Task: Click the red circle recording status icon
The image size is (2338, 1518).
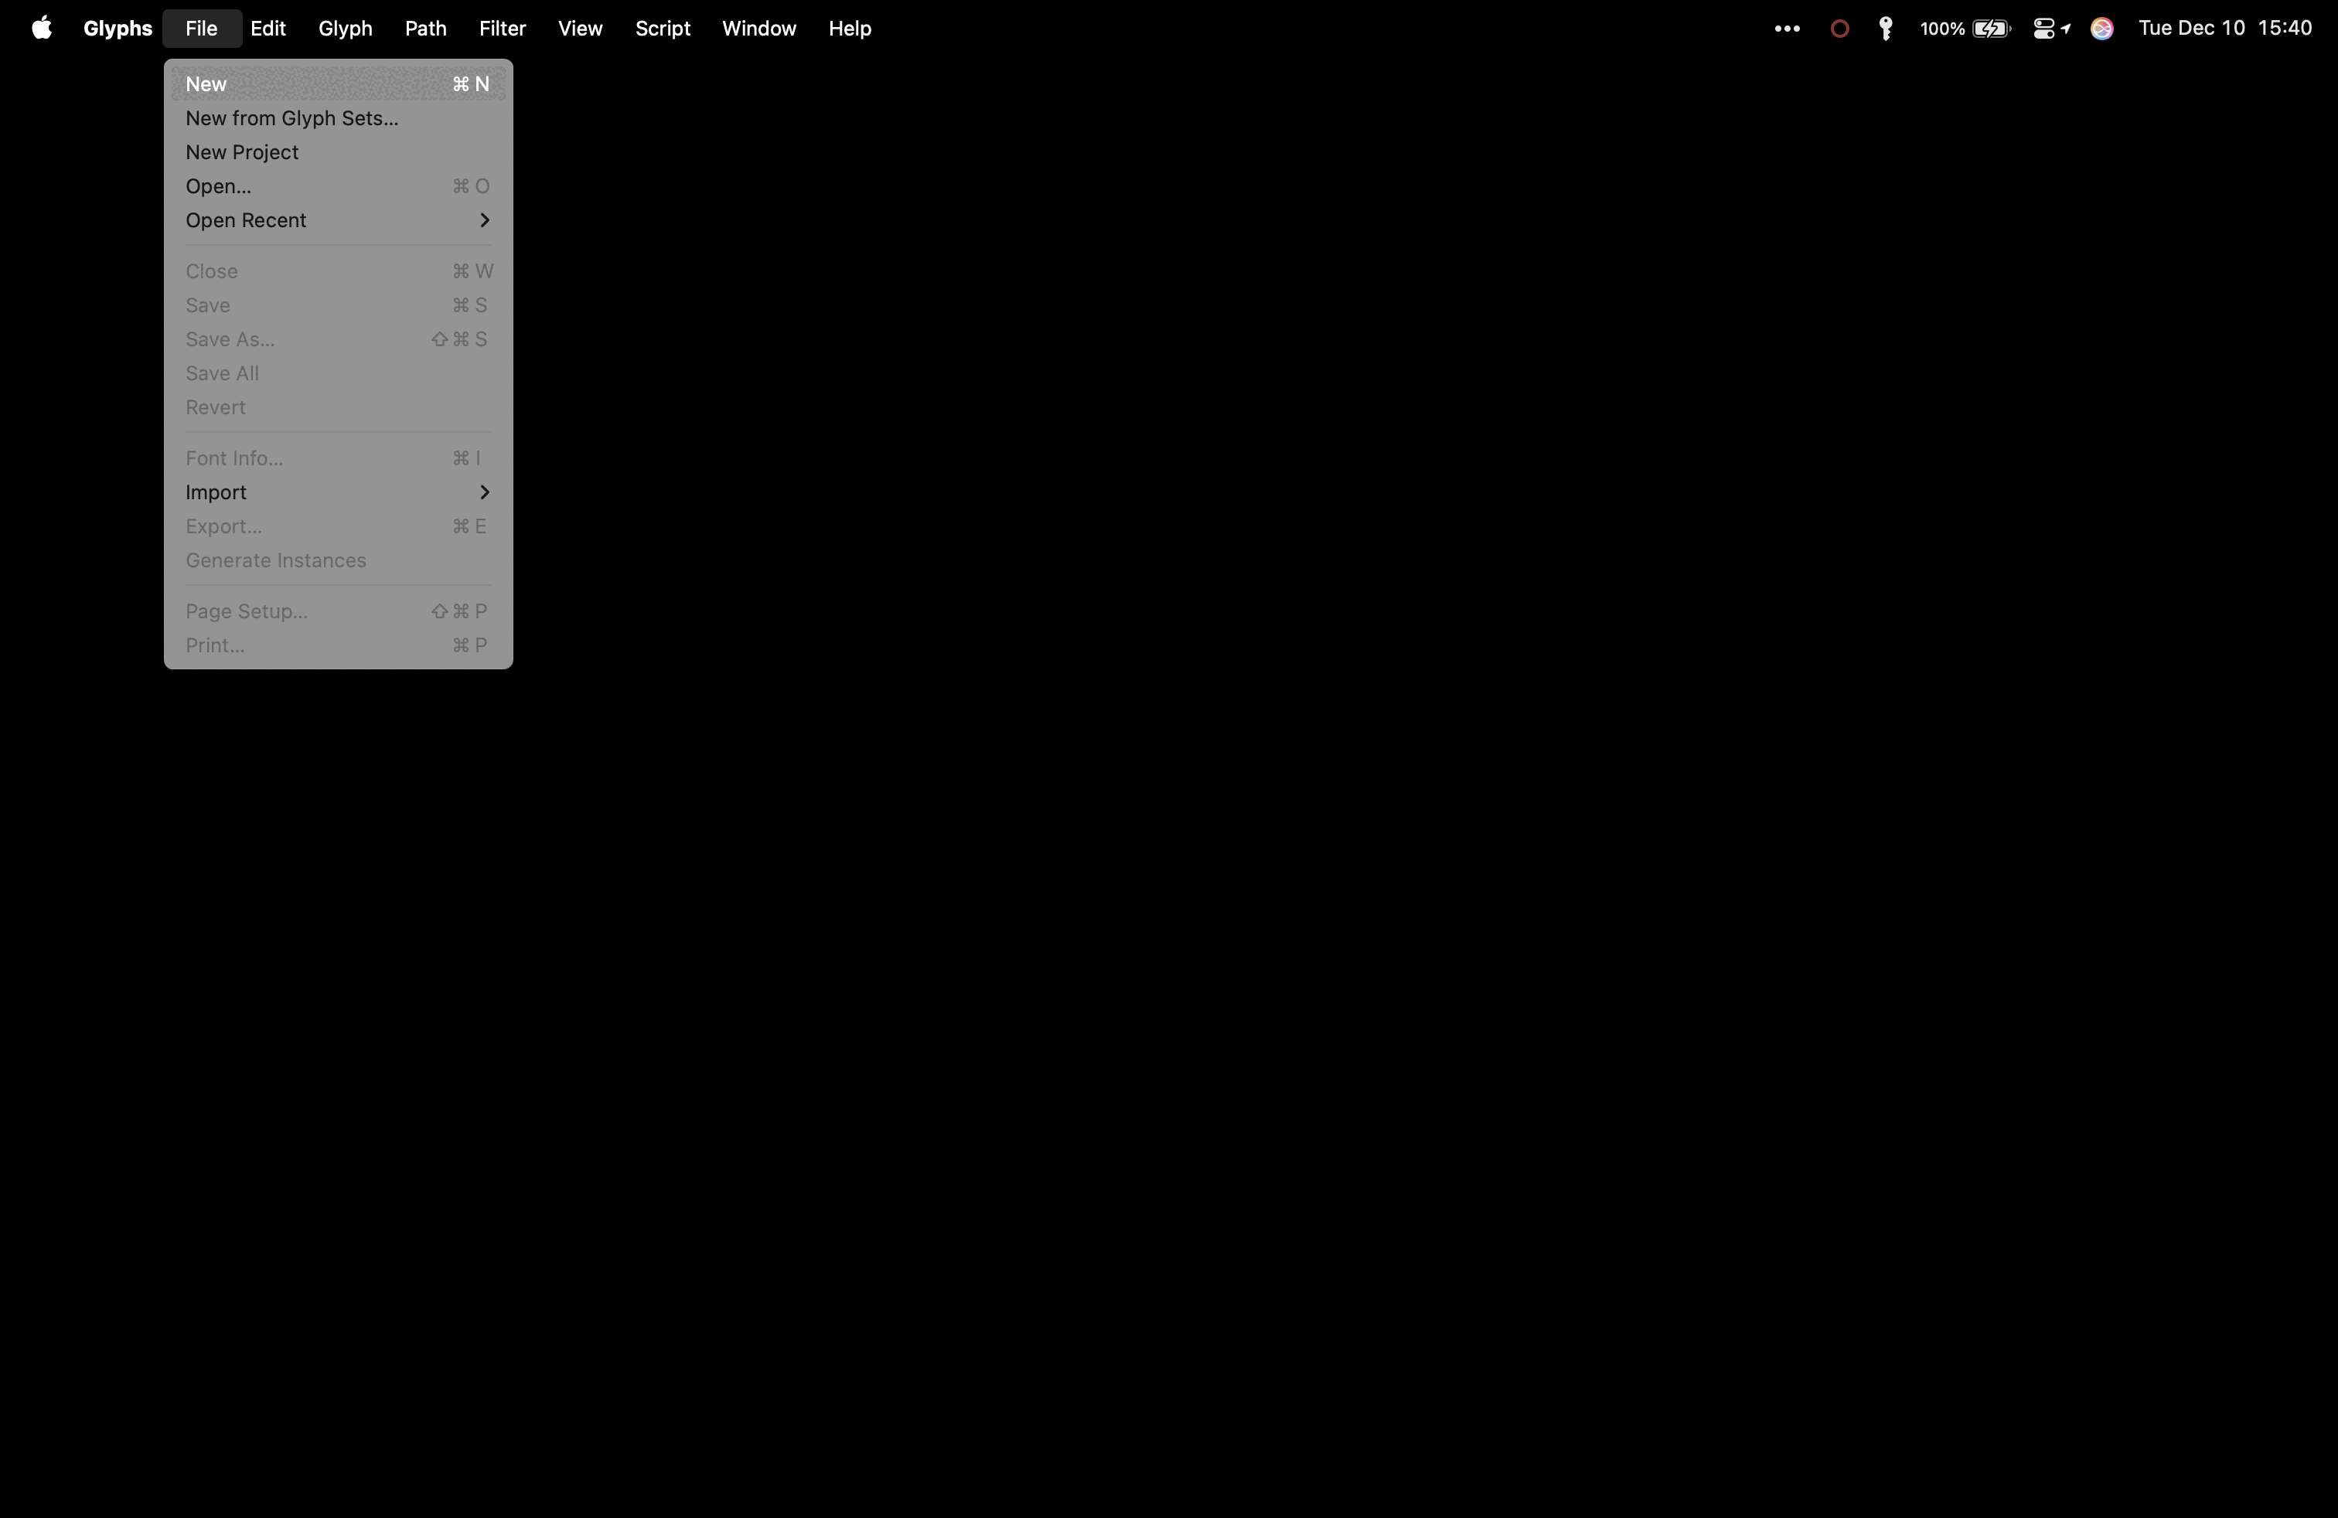Action: click(x=1840, y=29)
